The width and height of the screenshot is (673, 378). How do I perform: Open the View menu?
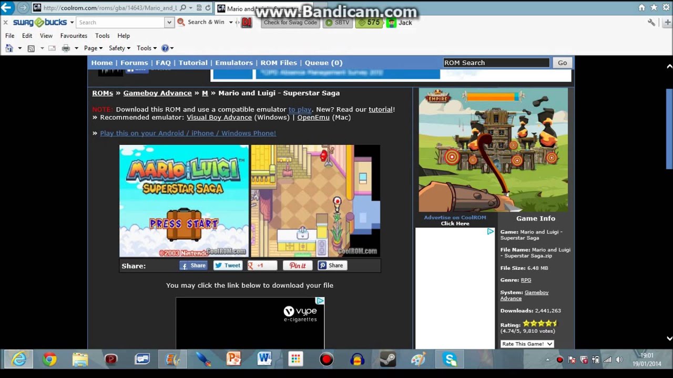46,36
